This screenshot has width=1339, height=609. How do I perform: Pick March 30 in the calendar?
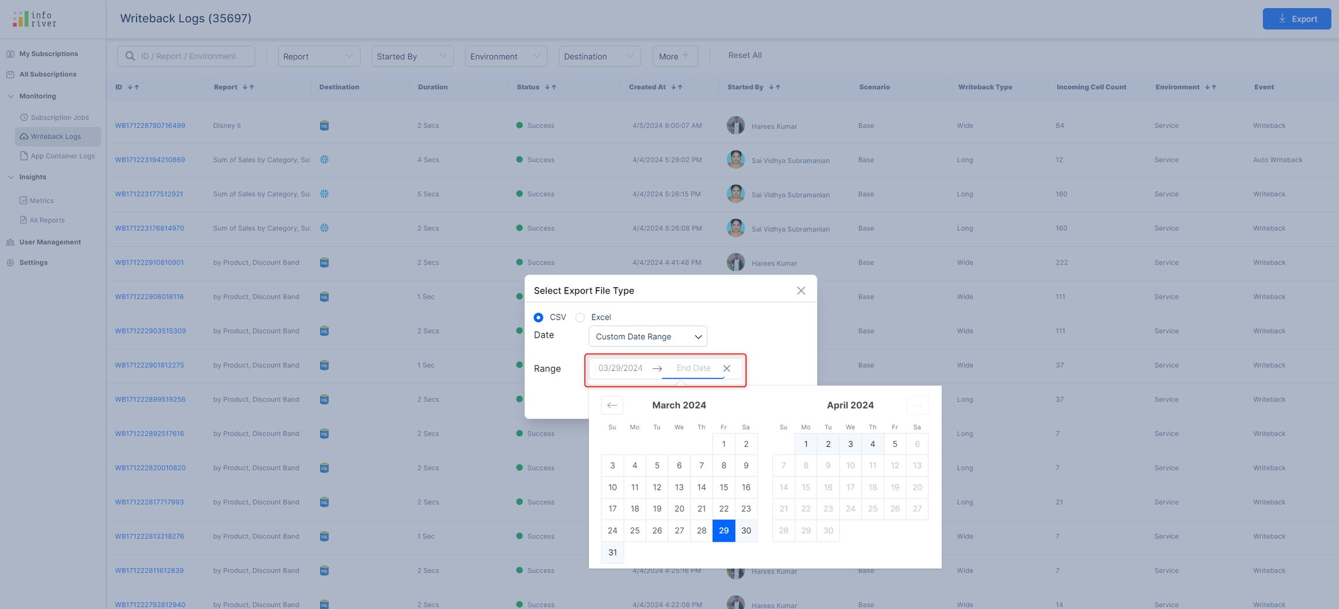point(746,531)
